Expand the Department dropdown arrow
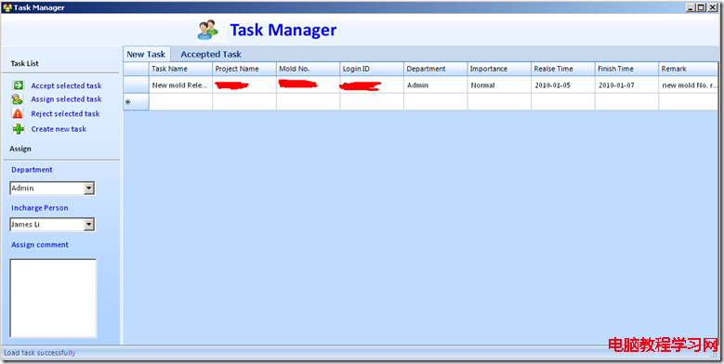The image size is (724, 364). 89,188
